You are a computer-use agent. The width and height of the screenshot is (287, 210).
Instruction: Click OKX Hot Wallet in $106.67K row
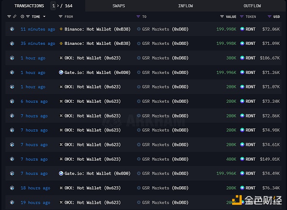[x=92, y=58]
